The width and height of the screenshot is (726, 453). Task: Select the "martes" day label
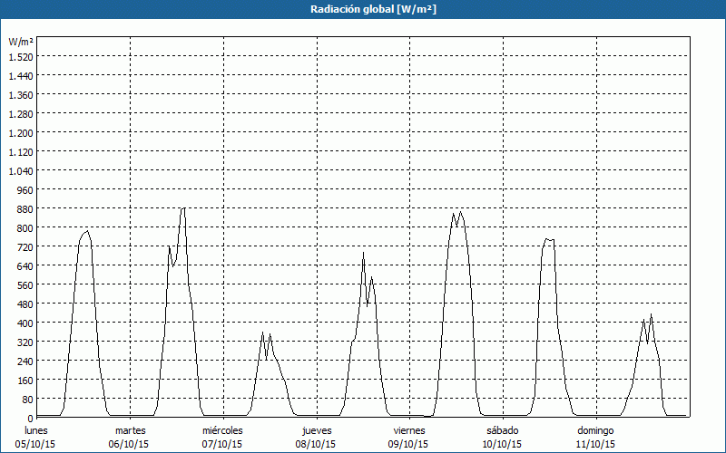click(130, 430)
